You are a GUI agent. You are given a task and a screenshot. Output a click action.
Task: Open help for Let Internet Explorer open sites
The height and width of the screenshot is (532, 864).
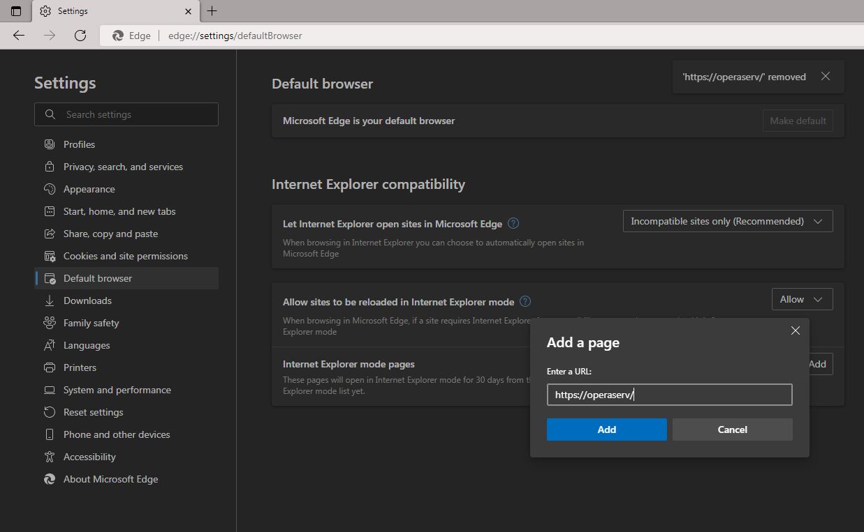point(513,224)
